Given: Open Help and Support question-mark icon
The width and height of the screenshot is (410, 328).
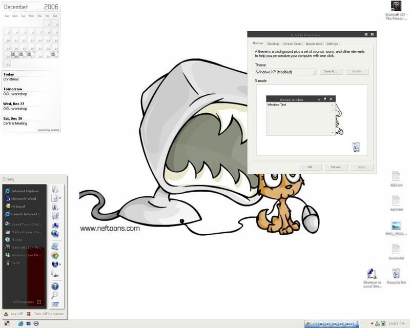Looking at the screenshot, I should point(55,286).
